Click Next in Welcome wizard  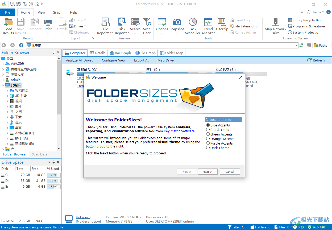207,172
